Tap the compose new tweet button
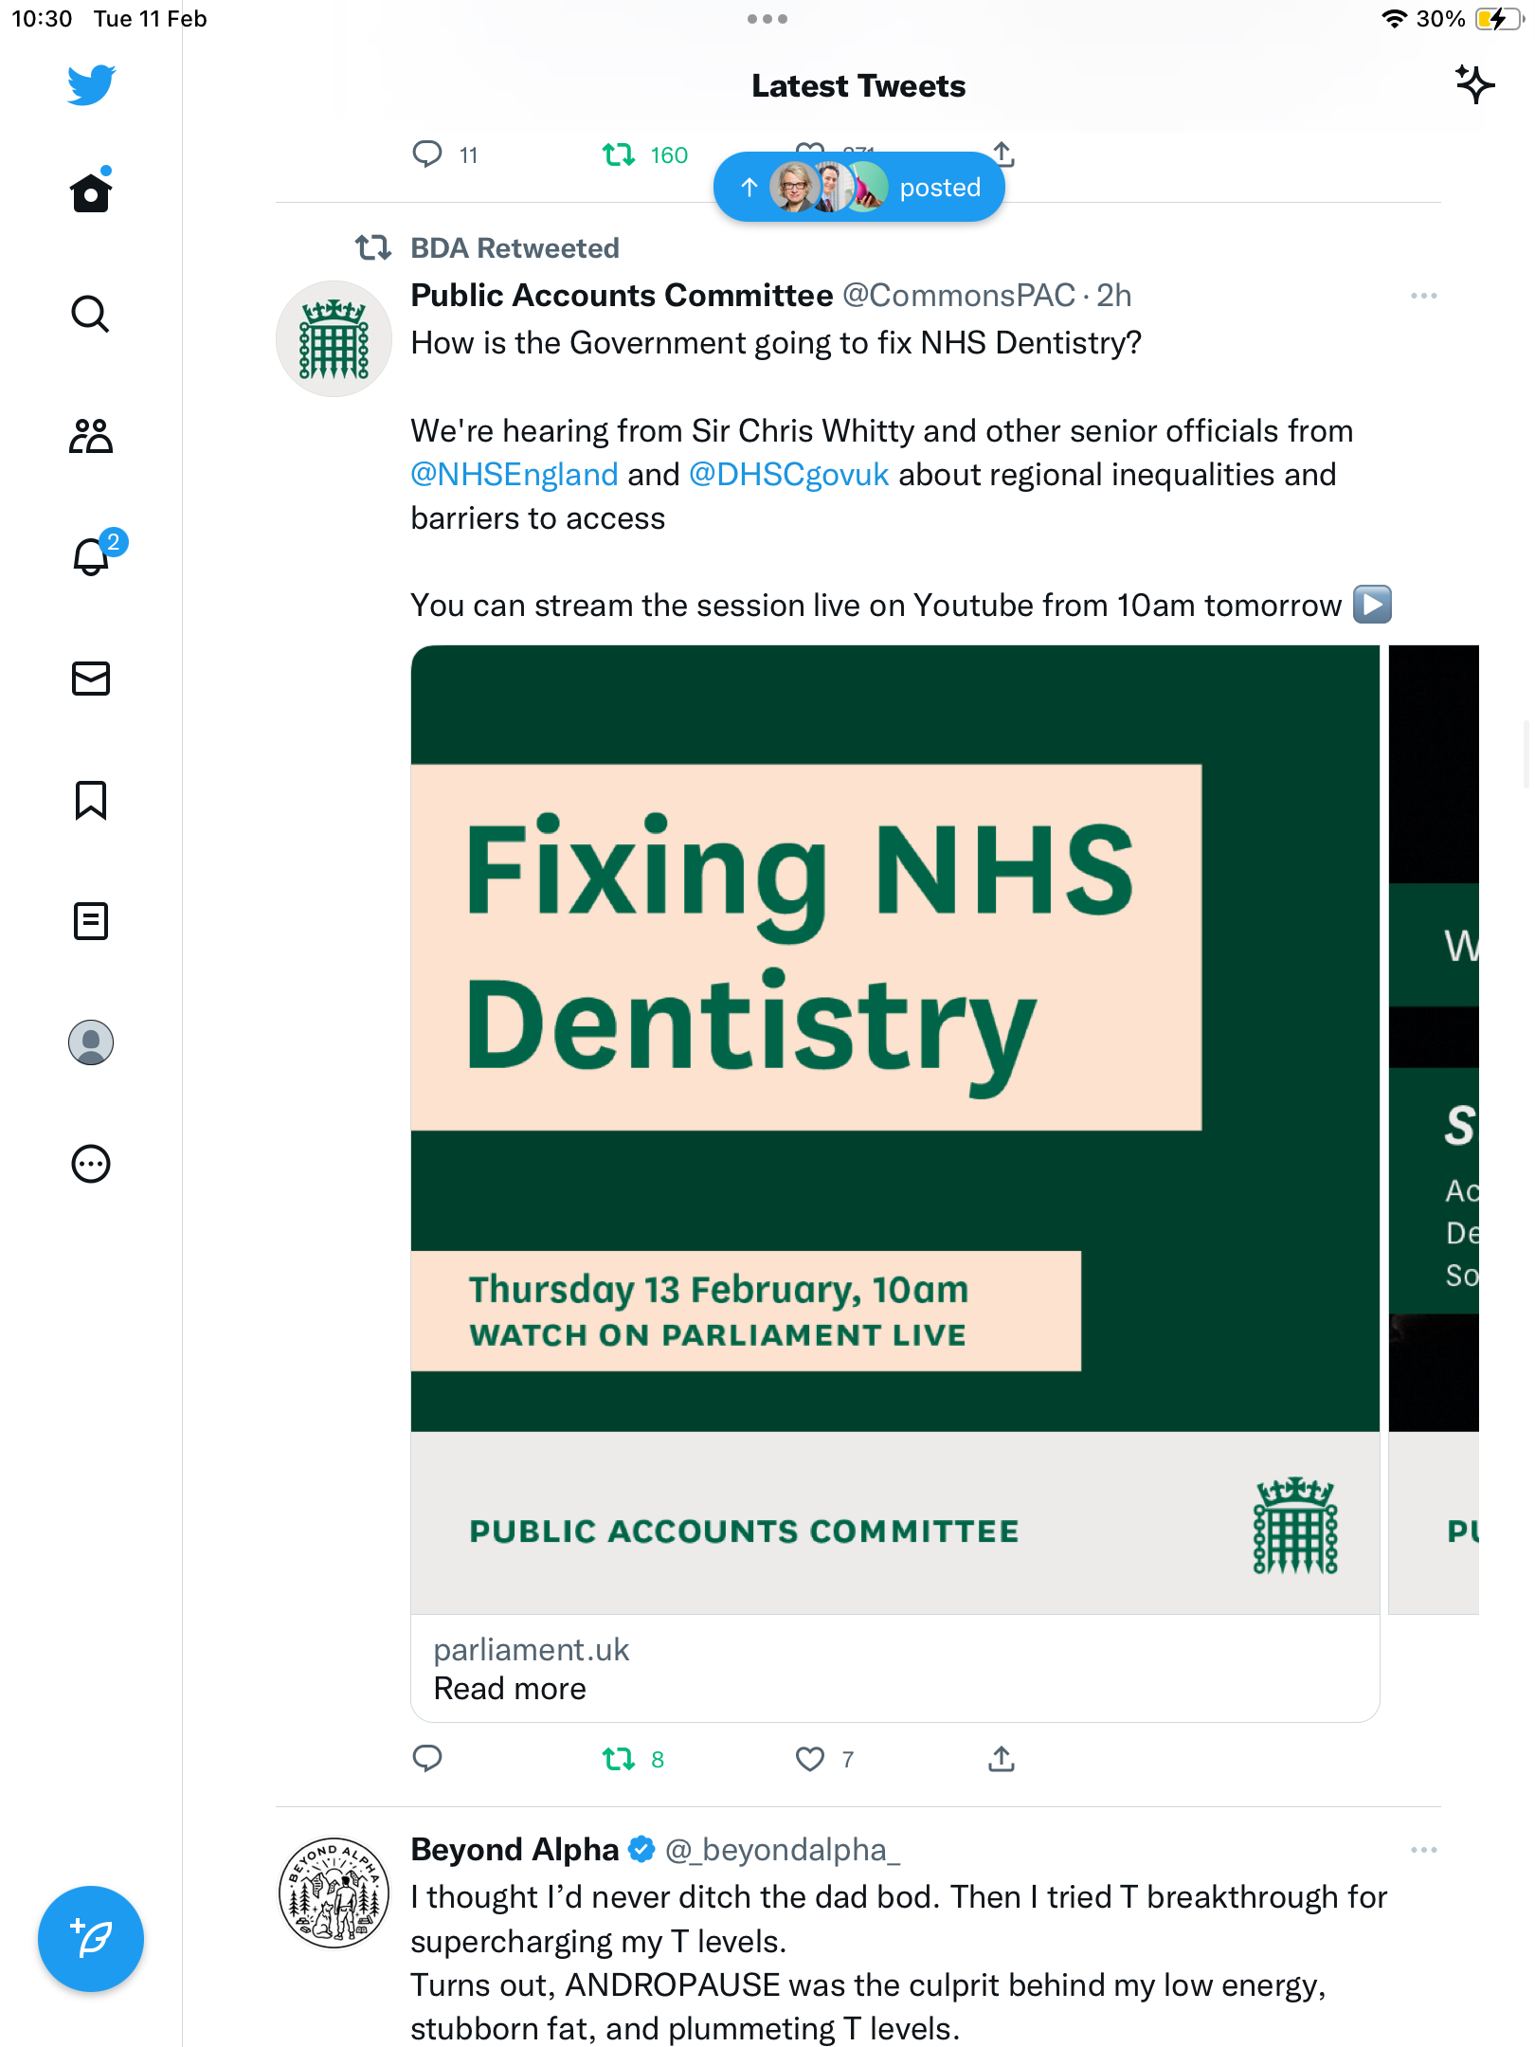 [x=91, y=1939]
